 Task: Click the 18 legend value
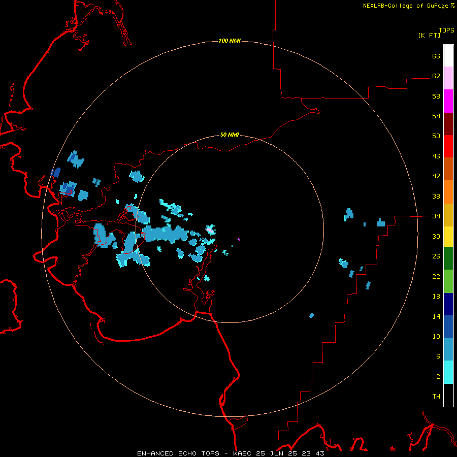point(436,297)
